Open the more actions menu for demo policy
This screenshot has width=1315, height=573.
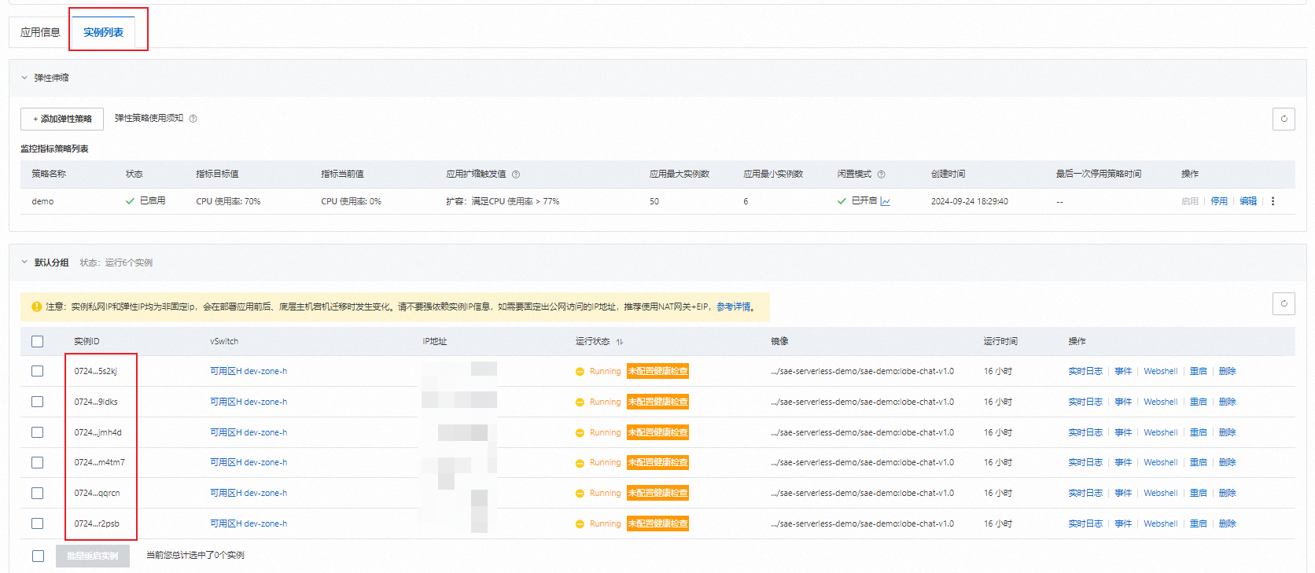pos(1273,201)
